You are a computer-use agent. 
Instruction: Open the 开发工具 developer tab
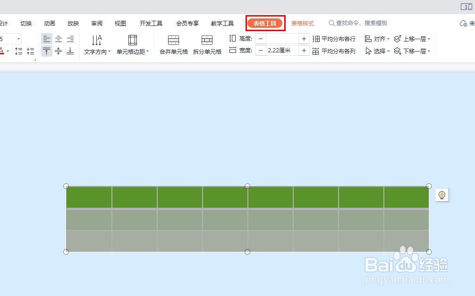[151, 23]
